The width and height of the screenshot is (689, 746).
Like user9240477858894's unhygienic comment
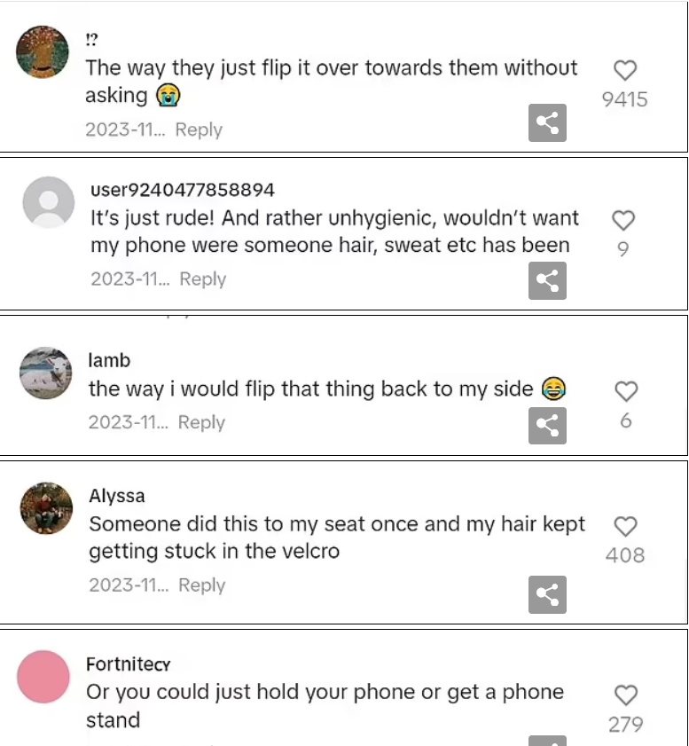pyautogui.click(x=622, y=220)
